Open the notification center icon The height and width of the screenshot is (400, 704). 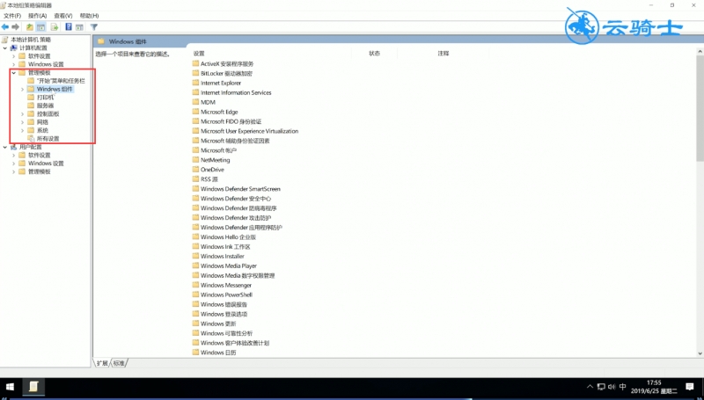coord(690,387)
